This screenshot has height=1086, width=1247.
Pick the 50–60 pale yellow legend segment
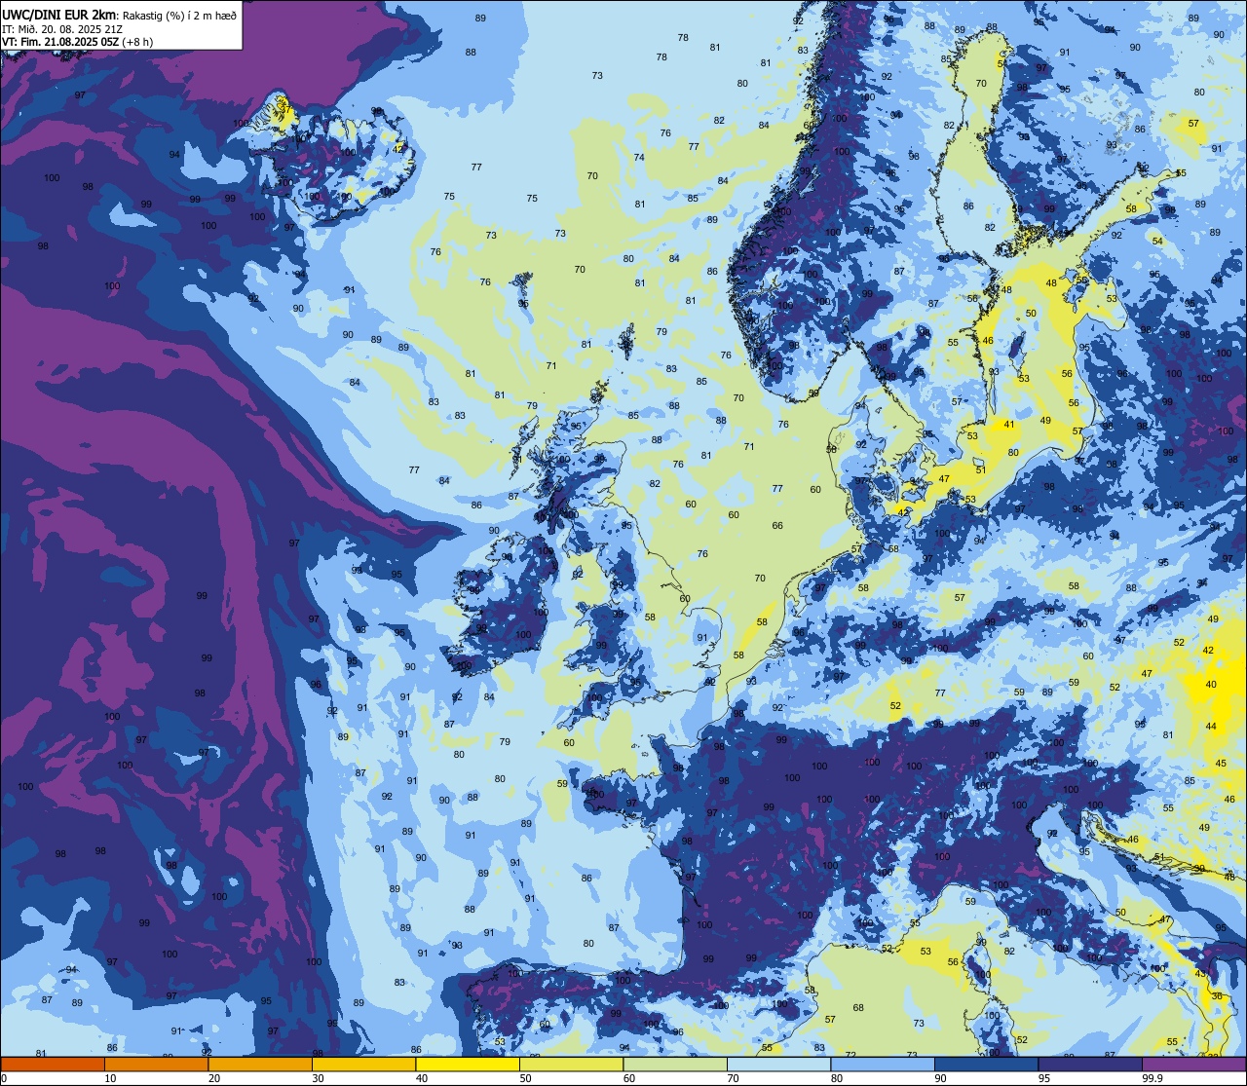click(571, 1064)
